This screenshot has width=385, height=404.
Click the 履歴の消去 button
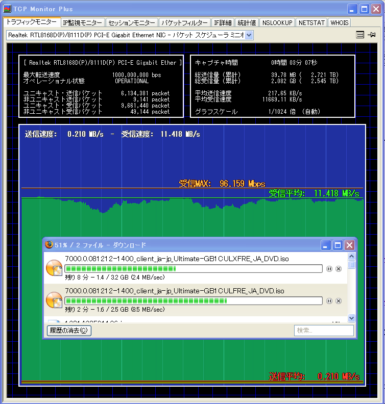69,331
